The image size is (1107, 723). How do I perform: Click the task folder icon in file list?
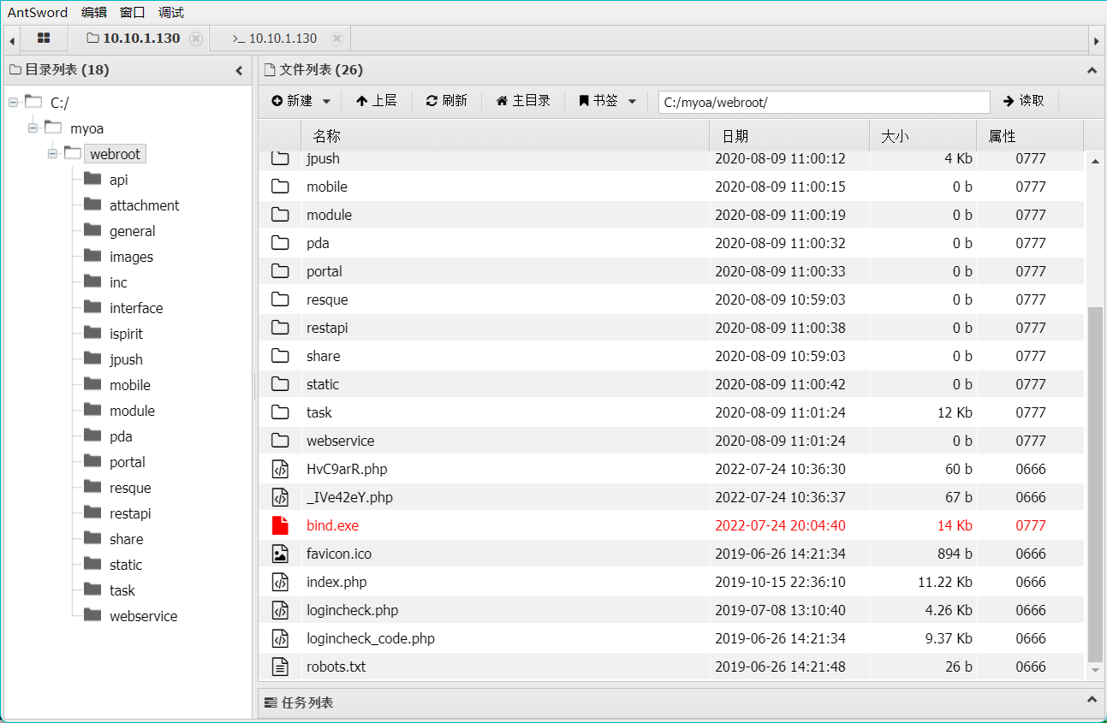280,412
